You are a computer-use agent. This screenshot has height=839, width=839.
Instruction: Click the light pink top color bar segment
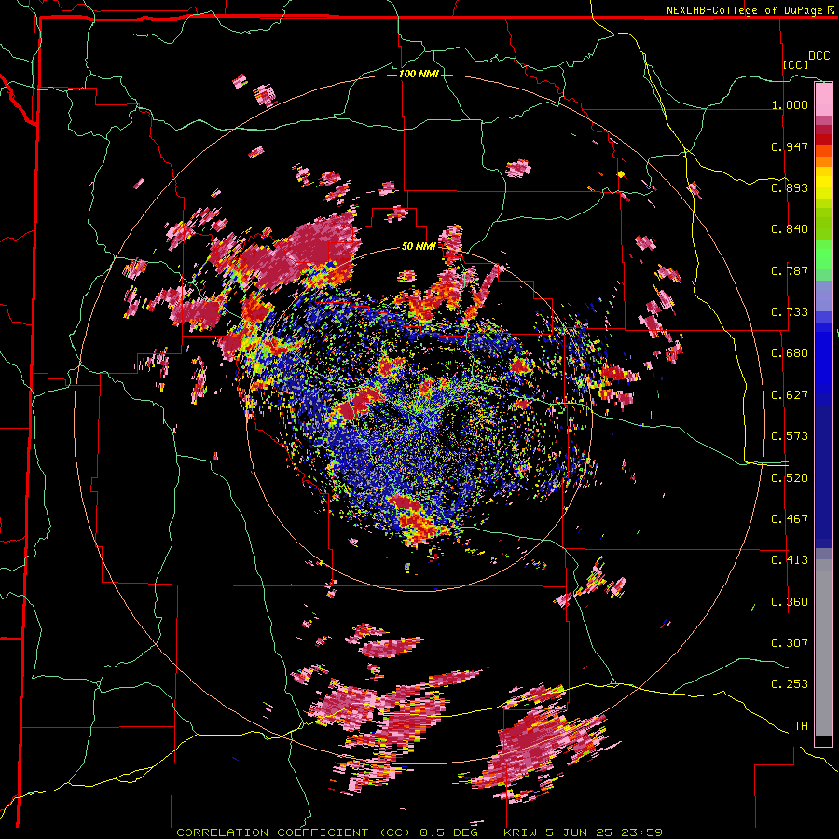point(823,99)
